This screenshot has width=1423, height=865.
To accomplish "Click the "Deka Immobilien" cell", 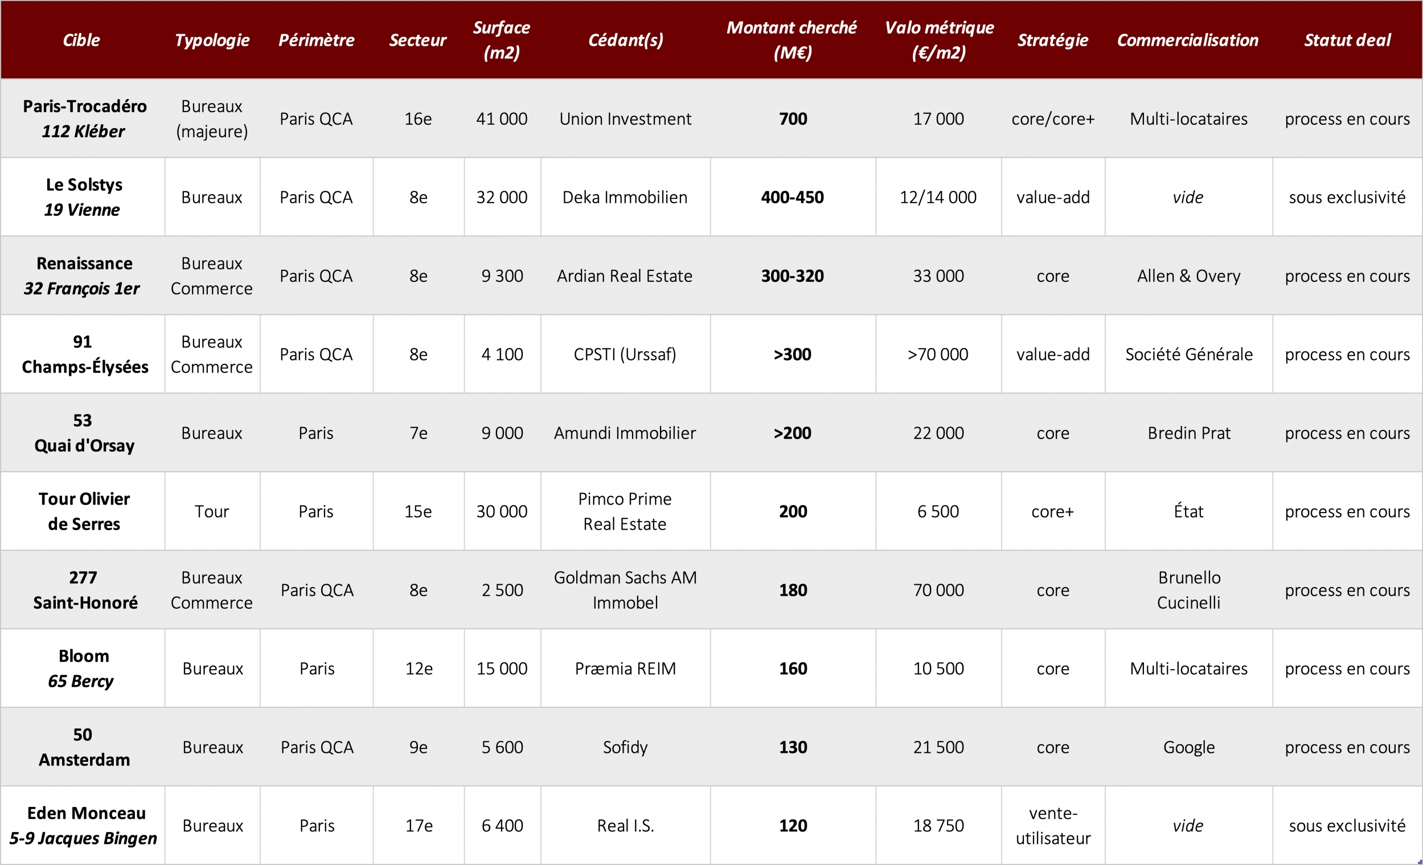I will coord(625,197).
